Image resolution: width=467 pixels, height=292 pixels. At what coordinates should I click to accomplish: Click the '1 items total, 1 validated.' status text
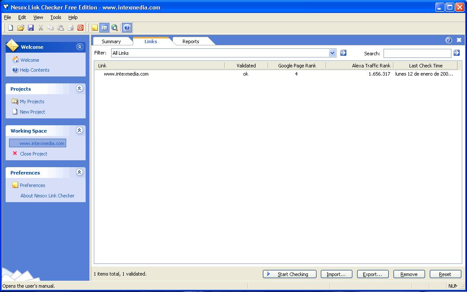coord(120,274)
